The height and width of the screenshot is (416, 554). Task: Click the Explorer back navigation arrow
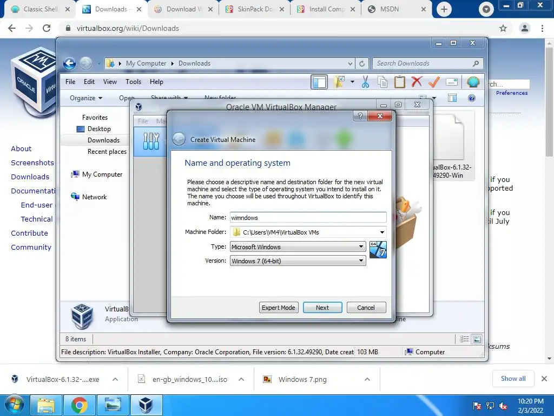tap(70, 63)
